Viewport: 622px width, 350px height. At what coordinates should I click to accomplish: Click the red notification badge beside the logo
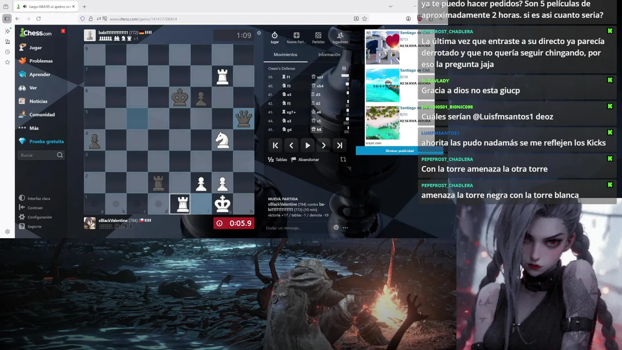pos(63,31)
